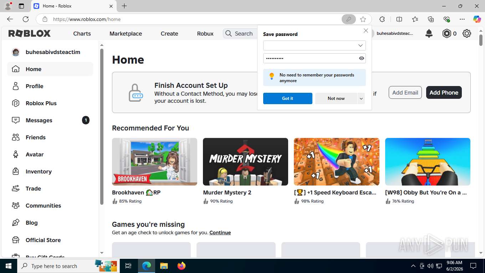Refresh the Roblox page

click(26, 19)
